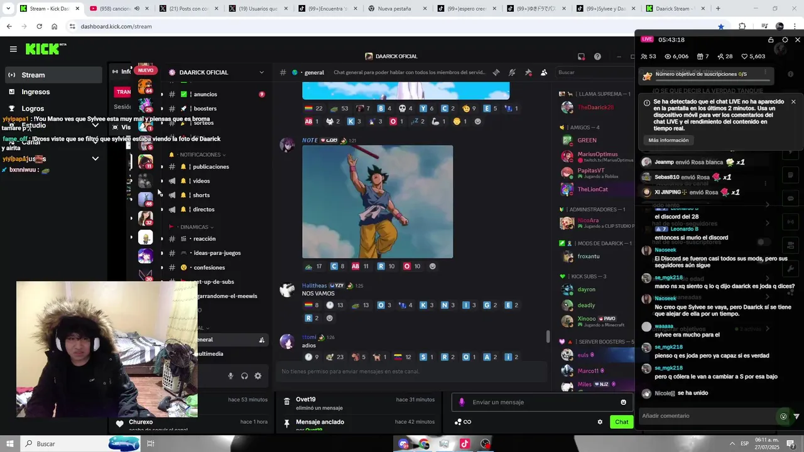Click the viewers count eye icon
804x452 pixels.
tap(668, 56)
